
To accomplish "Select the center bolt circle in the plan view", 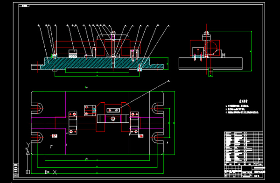I will (113, 118).
